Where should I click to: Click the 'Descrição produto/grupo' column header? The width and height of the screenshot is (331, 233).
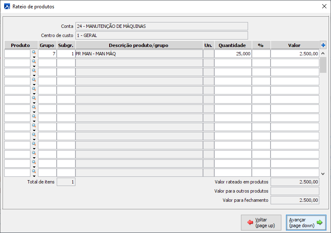point(139,45)
